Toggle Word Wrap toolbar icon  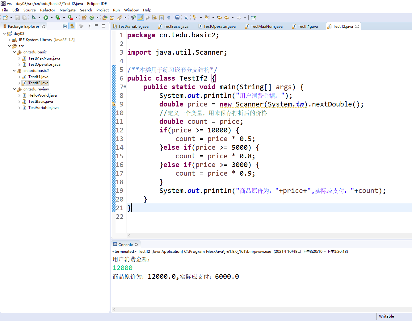click(155, 18)
